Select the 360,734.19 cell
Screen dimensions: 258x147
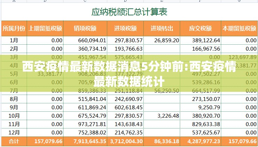(85, 49)
